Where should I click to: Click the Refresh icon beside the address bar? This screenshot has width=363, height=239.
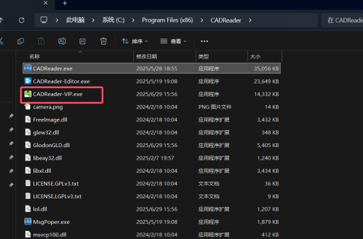point(22,20)
